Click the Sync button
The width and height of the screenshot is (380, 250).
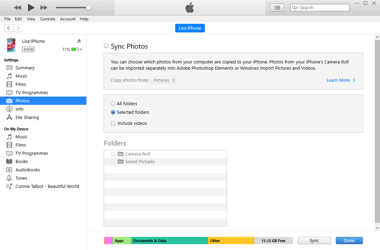314,241
